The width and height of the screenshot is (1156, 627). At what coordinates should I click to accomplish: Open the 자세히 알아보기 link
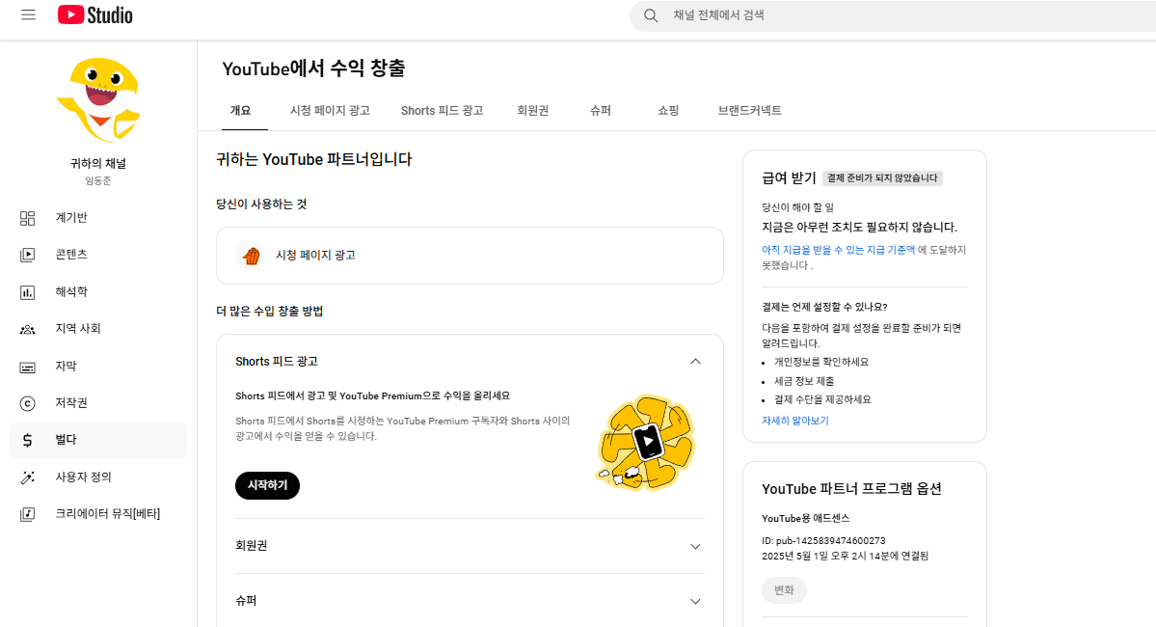click(x=794, y=421)
